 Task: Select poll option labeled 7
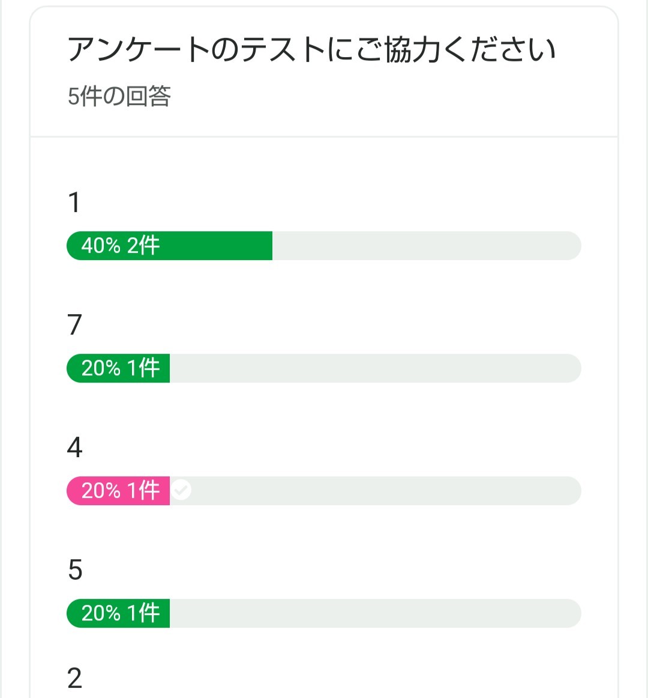[x=74, y=325]
